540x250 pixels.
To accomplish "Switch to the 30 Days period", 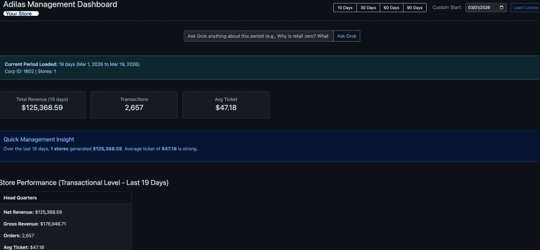I will point(368,8).
